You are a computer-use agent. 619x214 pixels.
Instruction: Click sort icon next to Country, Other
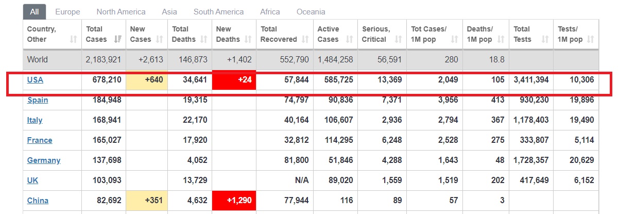coord(74,40)
